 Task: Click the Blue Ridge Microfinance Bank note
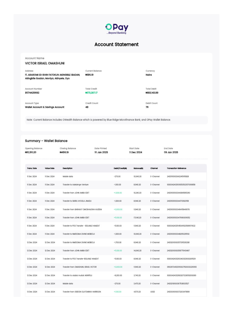click(x=99, y=120)
